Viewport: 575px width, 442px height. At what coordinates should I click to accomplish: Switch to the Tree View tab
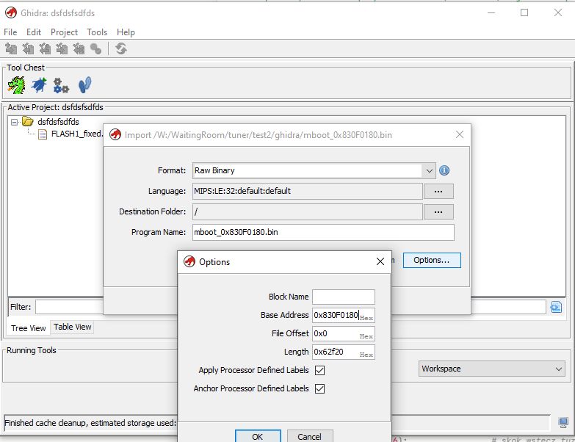[x=28, y=328]
